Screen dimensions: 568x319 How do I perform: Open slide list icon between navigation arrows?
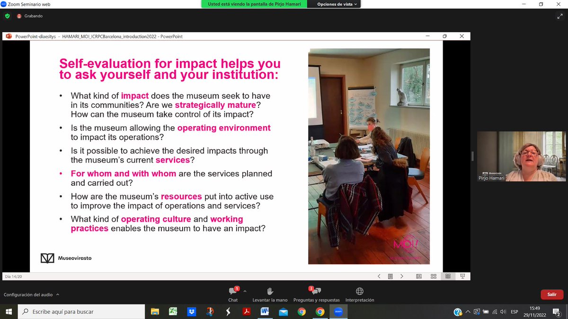(390, 276)
